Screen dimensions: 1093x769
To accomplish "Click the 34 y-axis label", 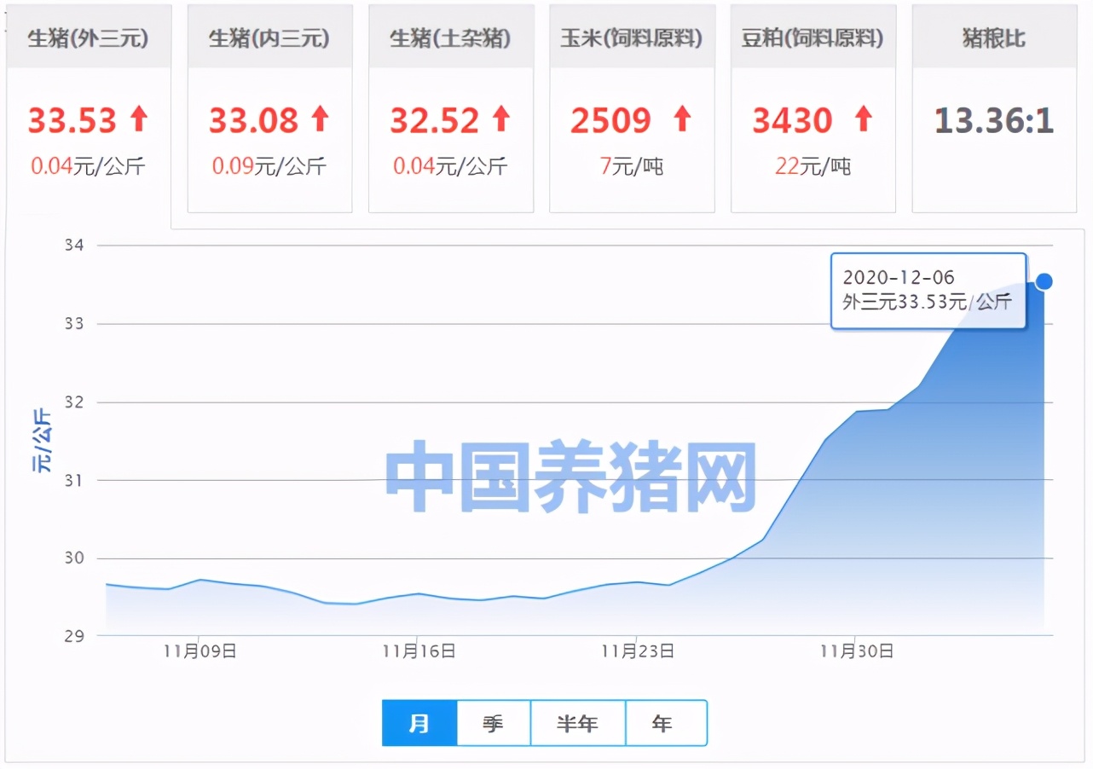I will 74,246.
